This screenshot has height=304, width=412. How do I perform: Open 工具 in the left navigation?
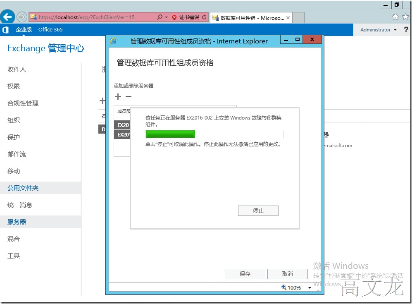(14, 256)
